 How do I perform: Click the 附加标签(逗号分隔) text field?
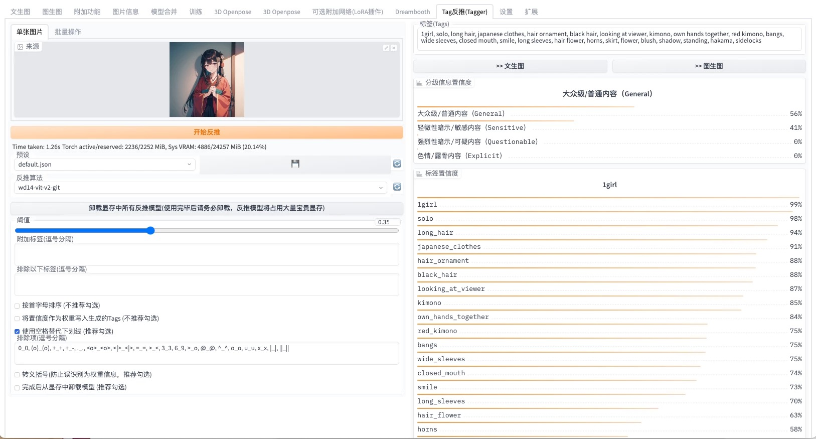(207, 254)
